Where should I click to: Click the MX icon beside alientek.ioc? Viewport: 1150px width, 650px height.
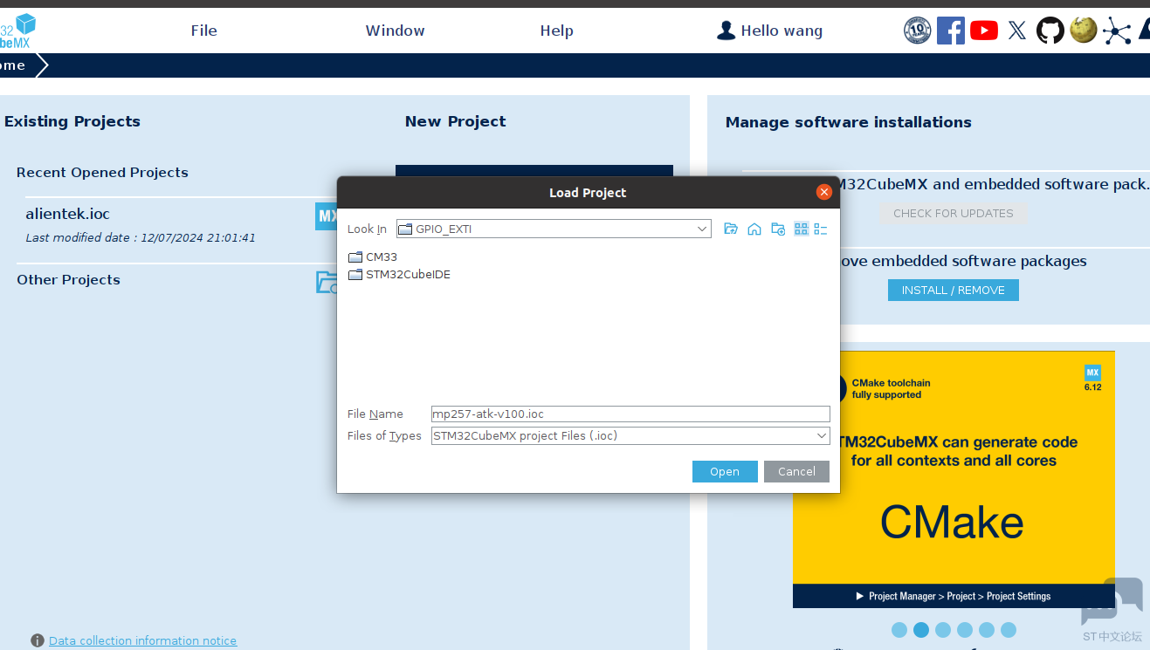pyautogui.click(x=327, y=216)
